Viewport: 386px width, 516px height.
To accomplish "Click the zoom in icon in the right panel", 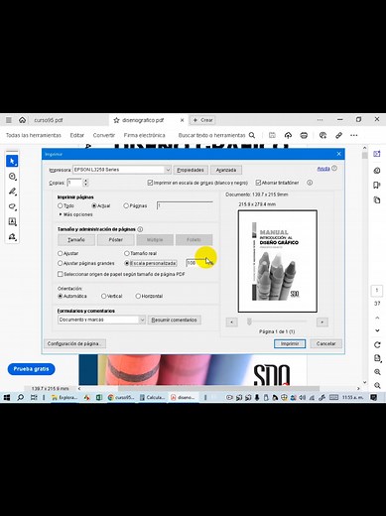I will 377,372.
